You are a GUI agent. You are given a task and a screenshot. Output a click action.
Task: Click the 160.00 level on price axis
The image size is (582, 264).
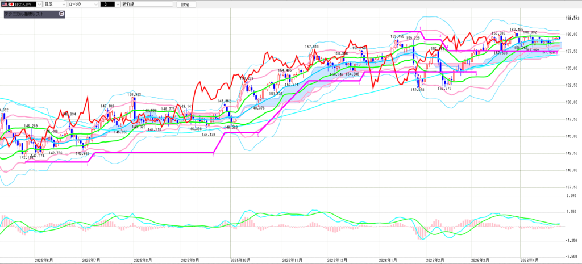click(571, 34)
